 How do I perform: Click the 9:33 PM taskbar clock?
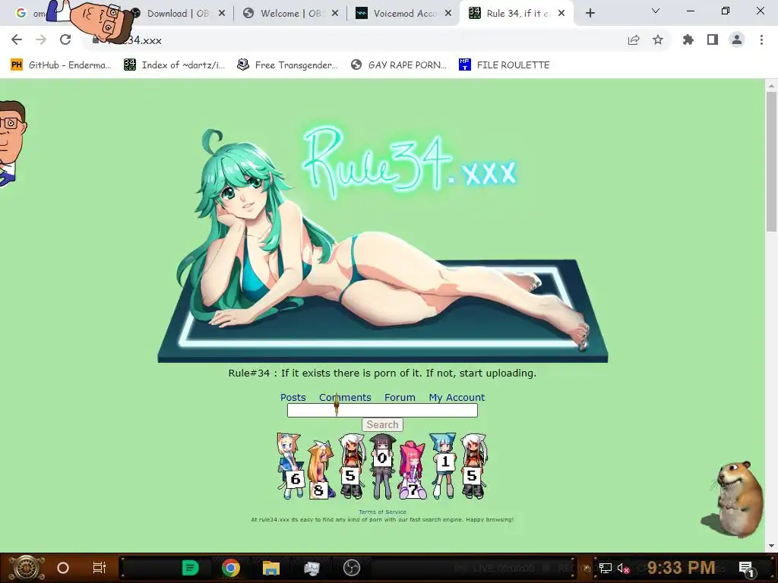681,567
